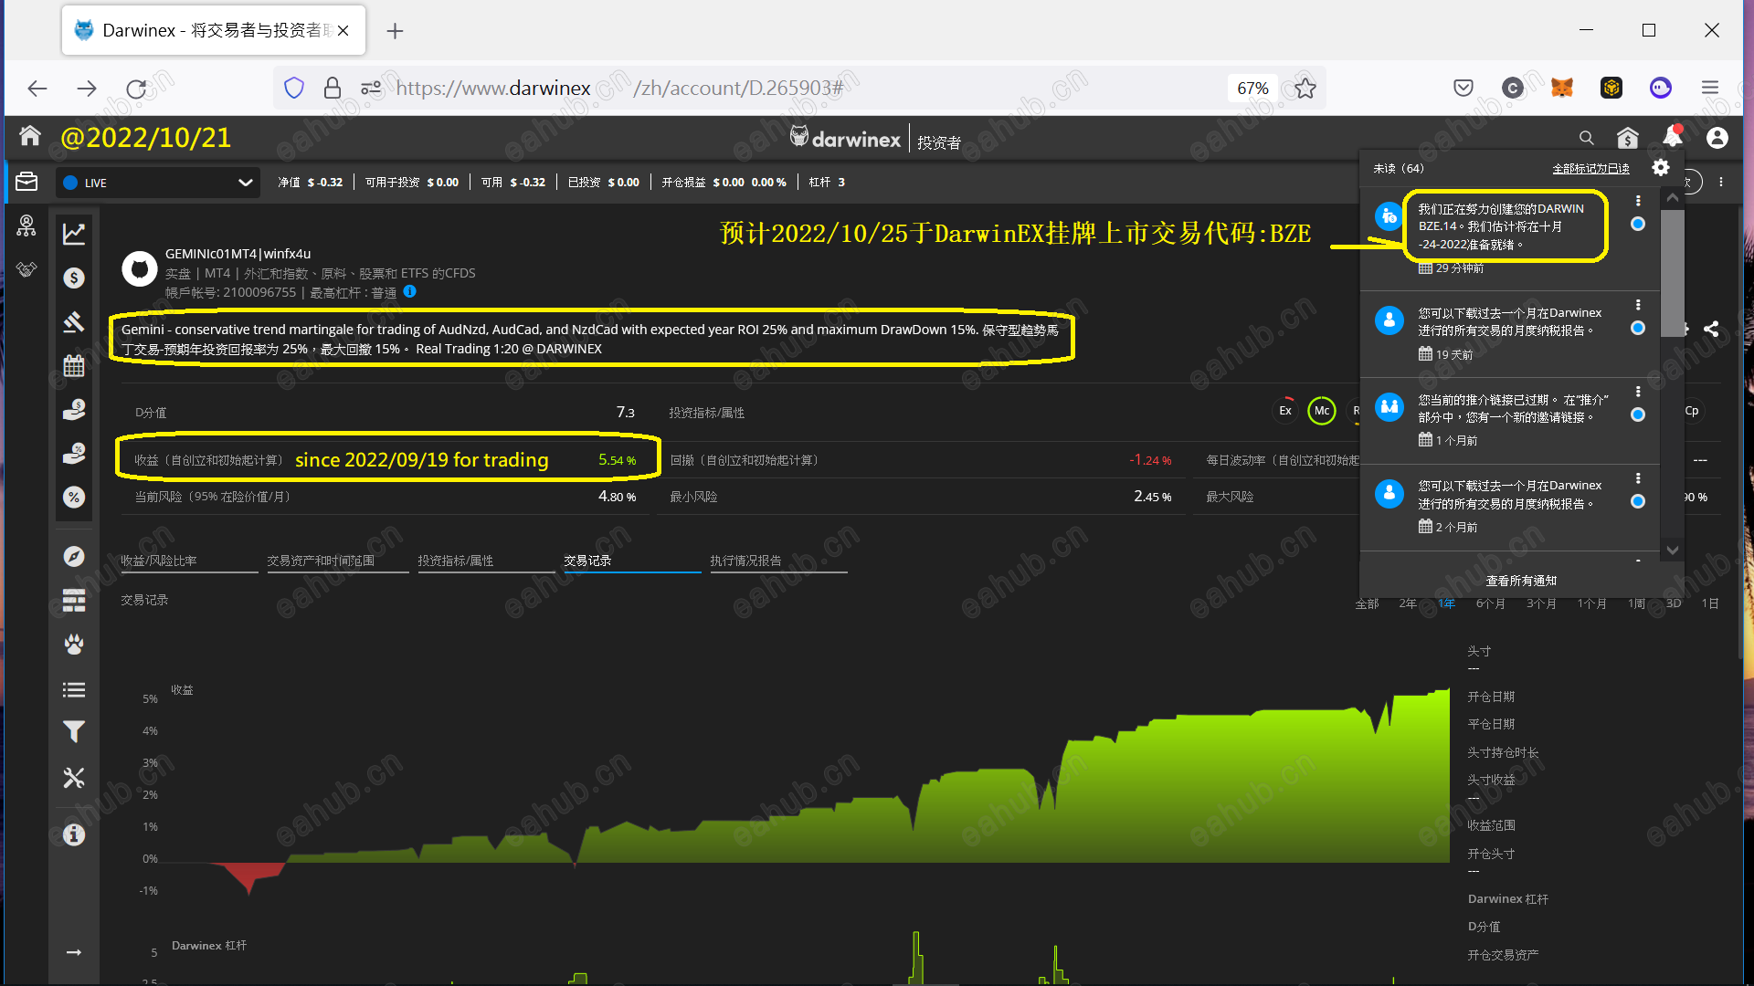1754x986 pixels.
Task: Go to the Darwinex home icon
Action: pyautogui.click(x=30, y=136)
